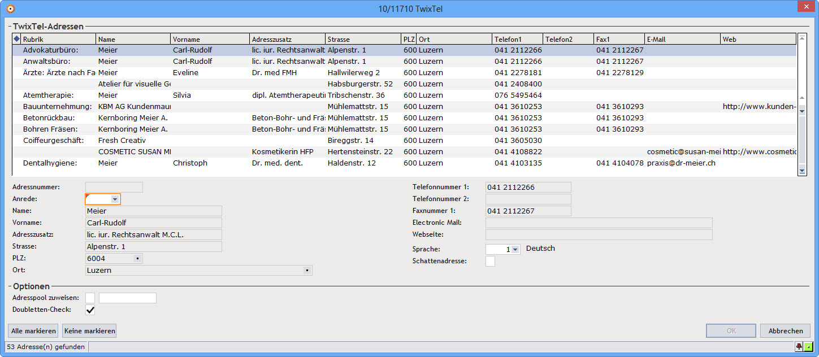
Task: Click the Strasse field containing Alpenstr. 1
Action: 154,246
